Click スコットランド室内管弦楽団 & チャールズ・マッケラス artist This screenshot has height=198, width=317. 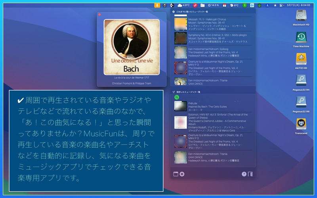218,42
